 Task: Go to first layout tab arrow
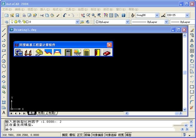(x=11, y=113)
